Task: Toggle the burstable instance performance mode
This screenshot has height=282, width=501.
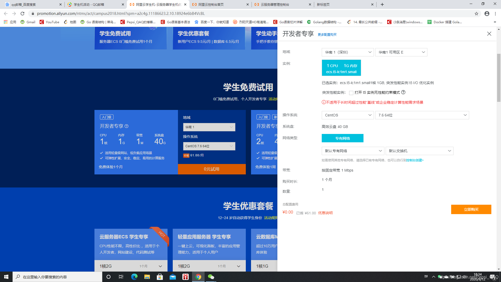Action: 351,93
